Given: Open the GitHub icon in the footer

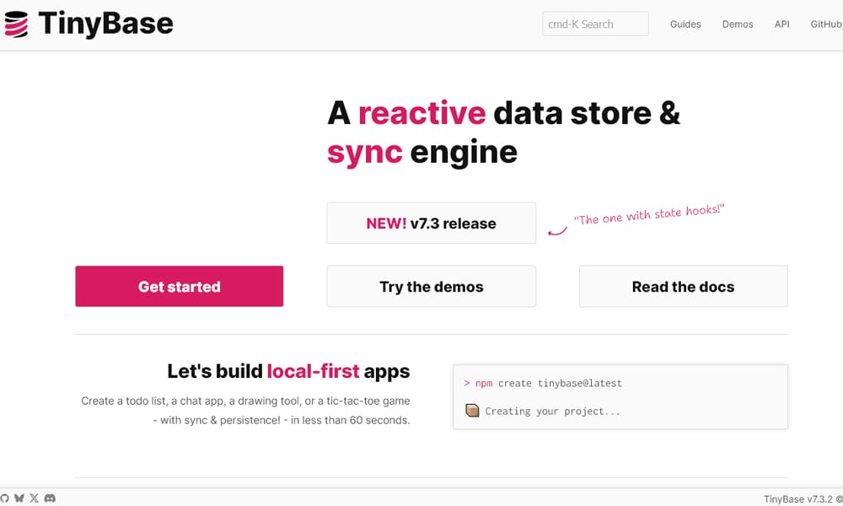Looking at the screenshot, I should click(5, 498).
